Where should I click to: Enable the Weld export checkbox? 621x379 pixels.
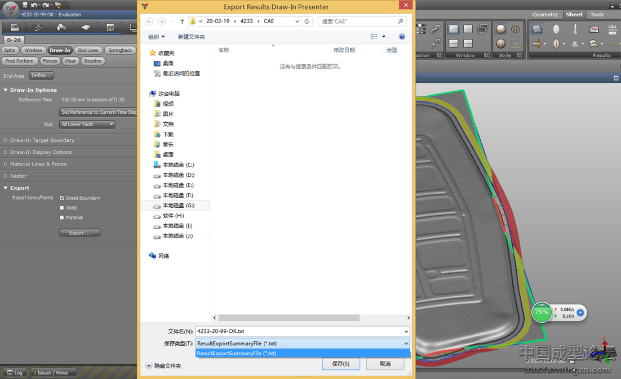pyautogui.click(x=62, y=208)
